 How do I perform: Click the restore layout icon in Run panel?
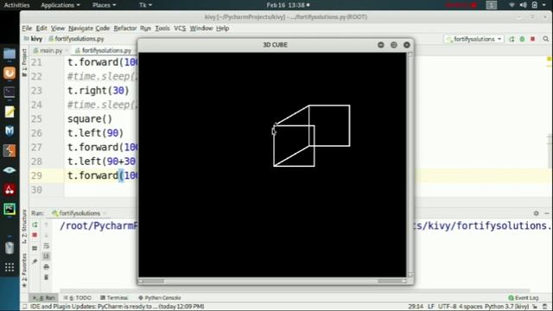click(x=35, y=248)
